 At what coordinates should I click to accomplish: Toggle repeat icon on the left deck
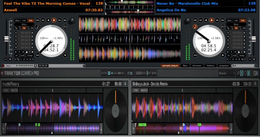click(x=65, y=27)
